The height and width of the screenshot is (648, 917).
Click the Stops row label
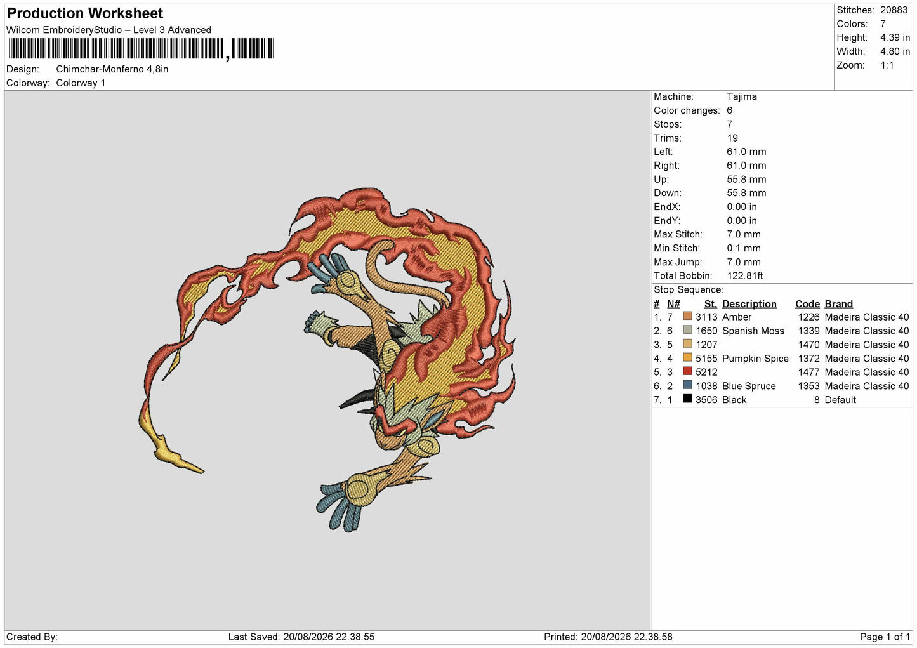(x=668, y=124)
